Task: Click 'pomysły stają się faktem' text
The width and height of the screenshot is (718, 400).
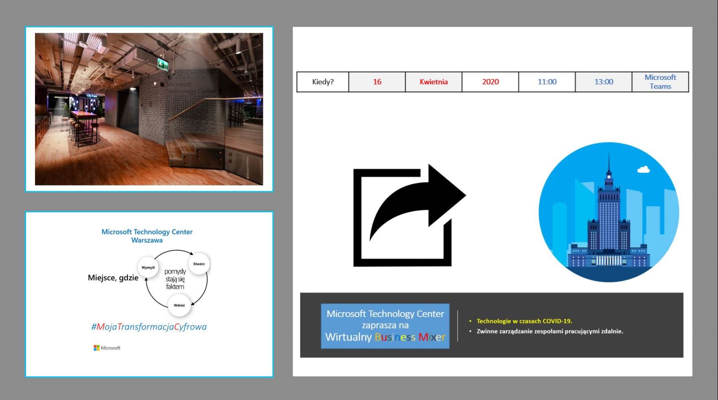Action: [x=175, y=279]
